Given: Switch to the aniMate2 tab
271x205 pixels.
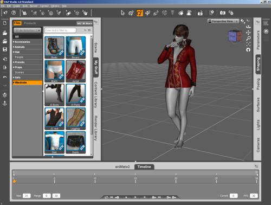Looking at the screenshot, I should click(x=122, y=166).
